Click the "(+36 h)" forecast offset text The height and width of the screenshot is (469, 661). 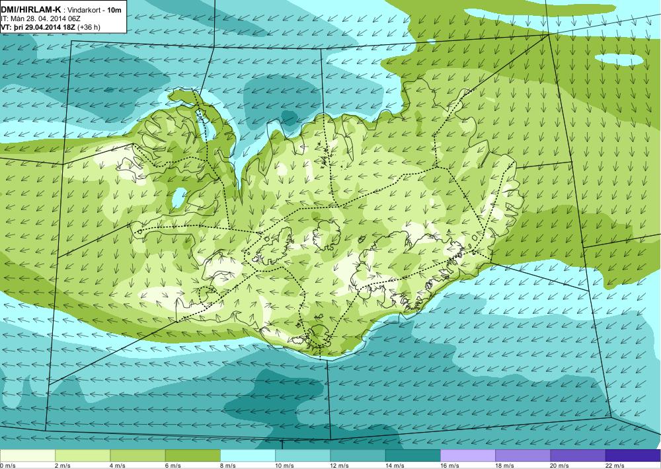coord(89,27)
